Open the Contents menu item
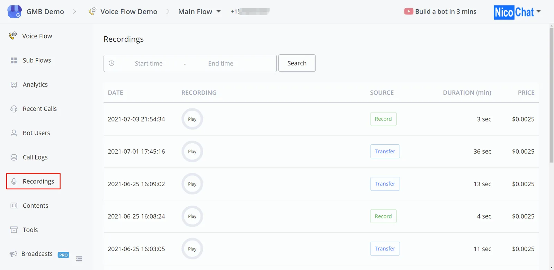Screen dimensions: 554x270 36,206
